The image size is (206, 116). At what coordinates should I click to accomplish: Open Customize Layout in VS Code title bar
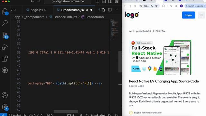click(x=117, y=1)
